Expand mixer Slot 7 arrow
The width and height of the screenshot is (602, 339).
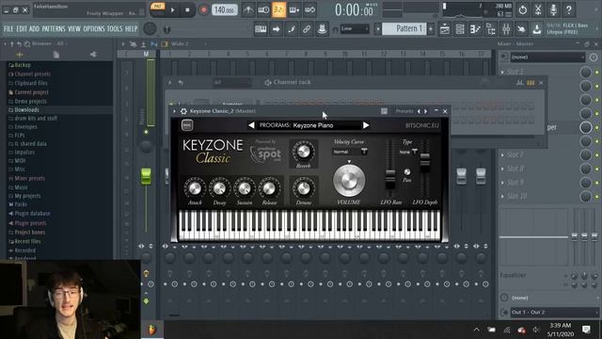502,154
